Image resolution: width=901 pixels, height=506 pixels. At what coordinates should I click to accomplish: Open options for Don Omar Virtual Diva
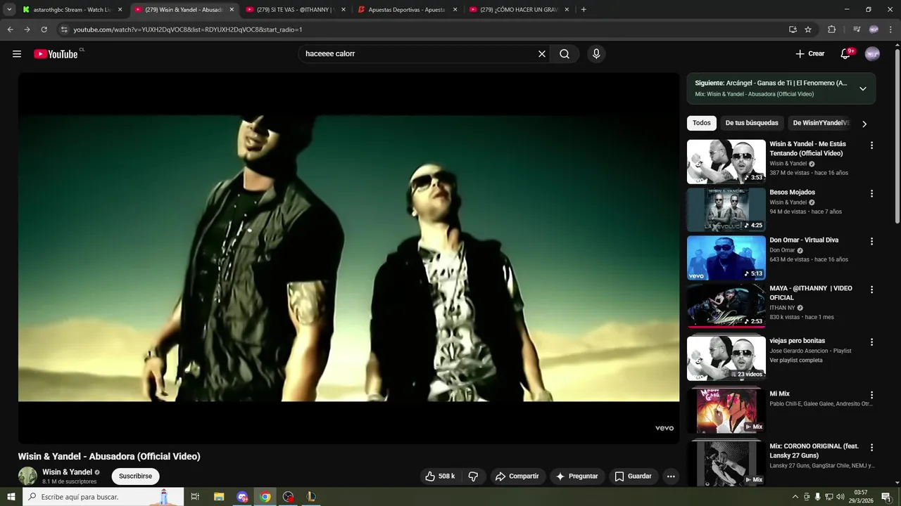click(x=871, y=241)
